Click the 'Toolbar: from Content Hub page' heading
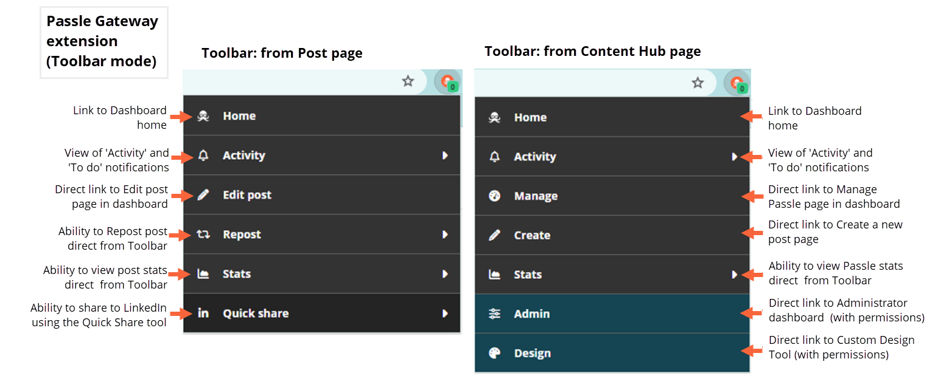The width and height of the screenshot is (941, 387). click(x=593, y=51)
